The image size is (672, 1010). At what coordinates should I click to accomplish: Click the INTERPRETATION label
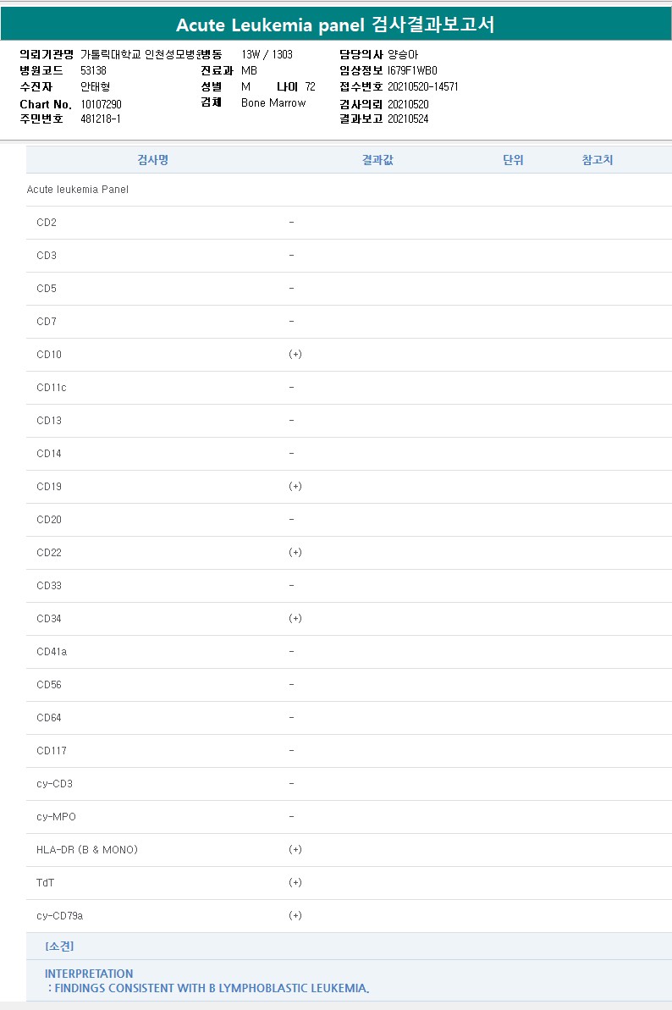pos(89,974)
